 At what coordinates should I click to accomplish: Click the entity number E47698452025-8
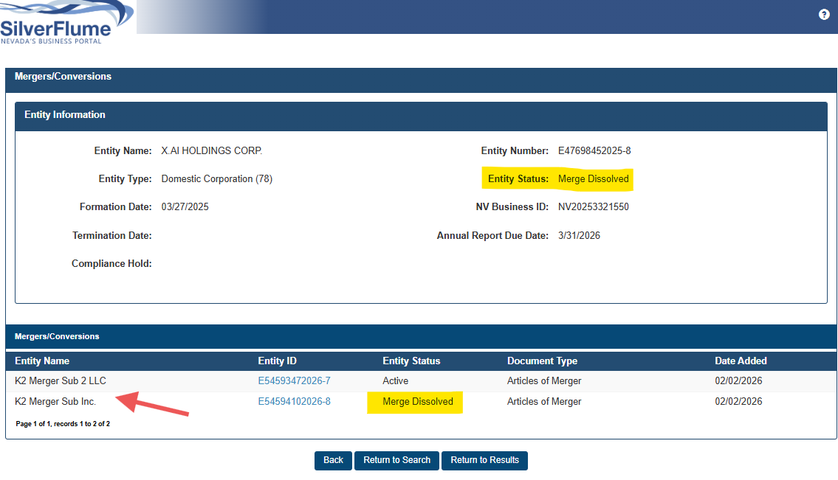594,151
